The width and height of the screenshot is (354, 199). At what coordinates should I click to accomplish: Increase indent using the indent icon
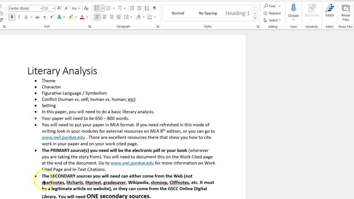tap(139, 8)
